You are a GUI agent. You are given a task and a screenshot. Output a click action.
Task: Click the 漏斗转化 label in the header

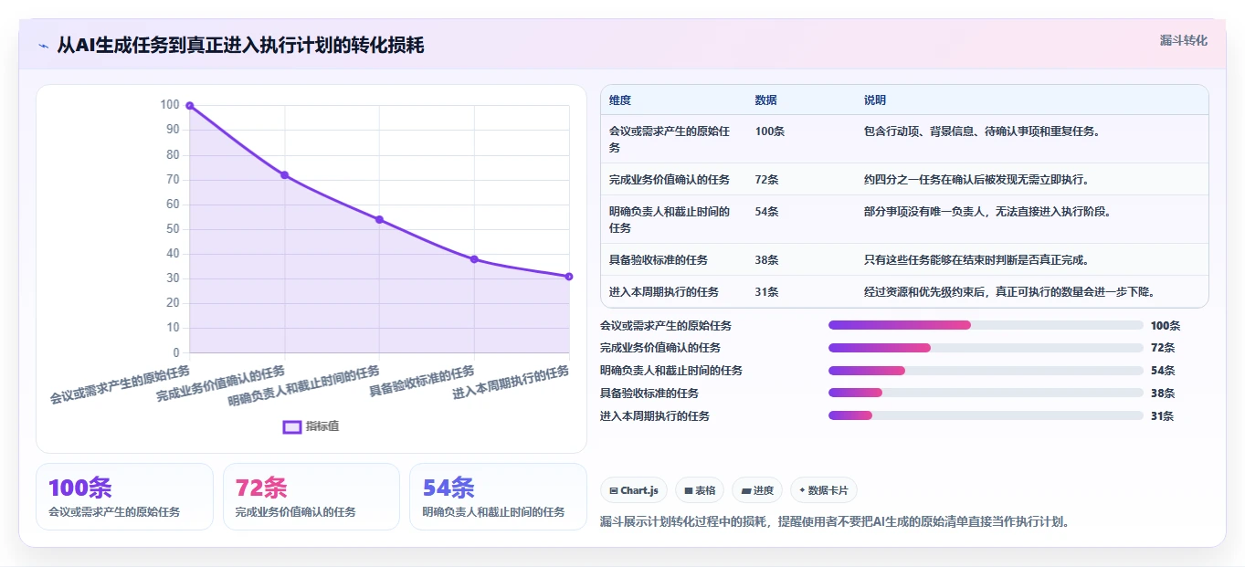pos(1183,41)
